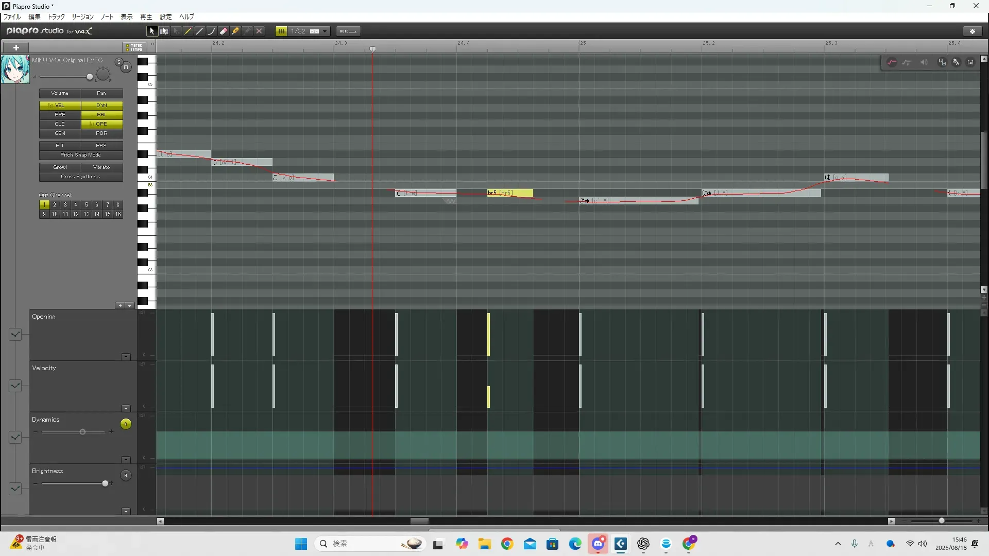Adjust the Brightness slider handle
The image size is (989, 556).
click(105, 483)
